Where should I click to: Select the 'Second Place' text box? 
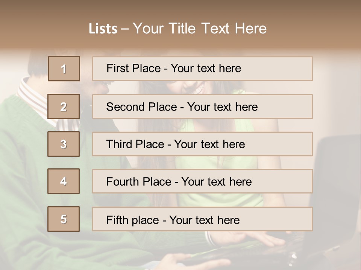202,106
